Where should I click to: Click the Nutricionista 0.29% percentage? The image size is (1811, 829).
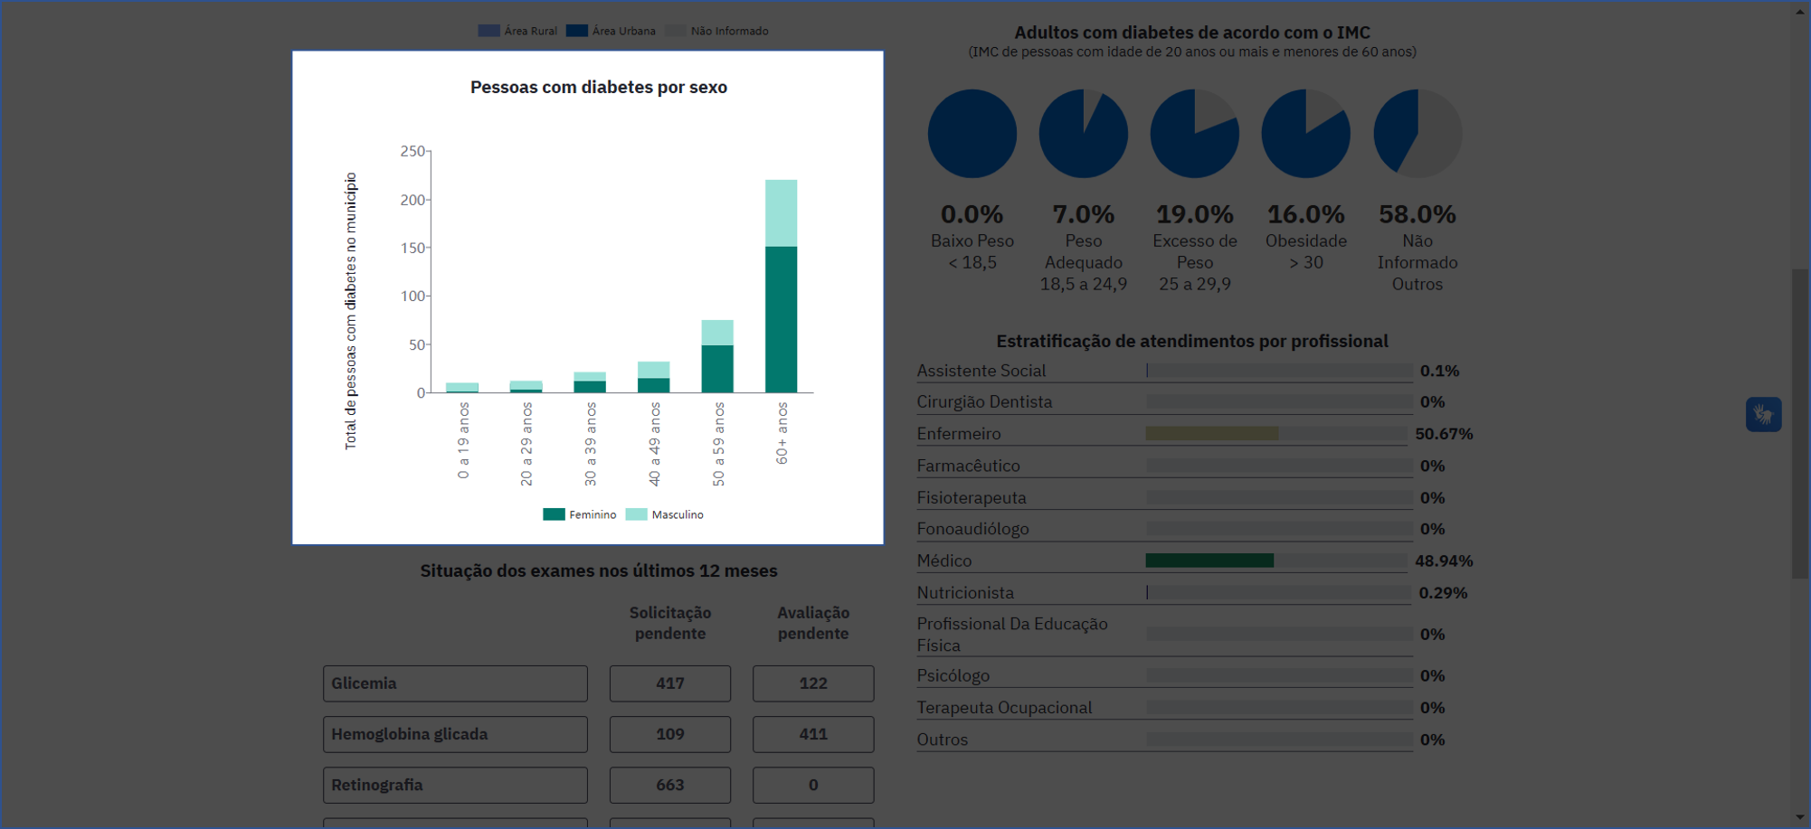tap(1443, 593)
